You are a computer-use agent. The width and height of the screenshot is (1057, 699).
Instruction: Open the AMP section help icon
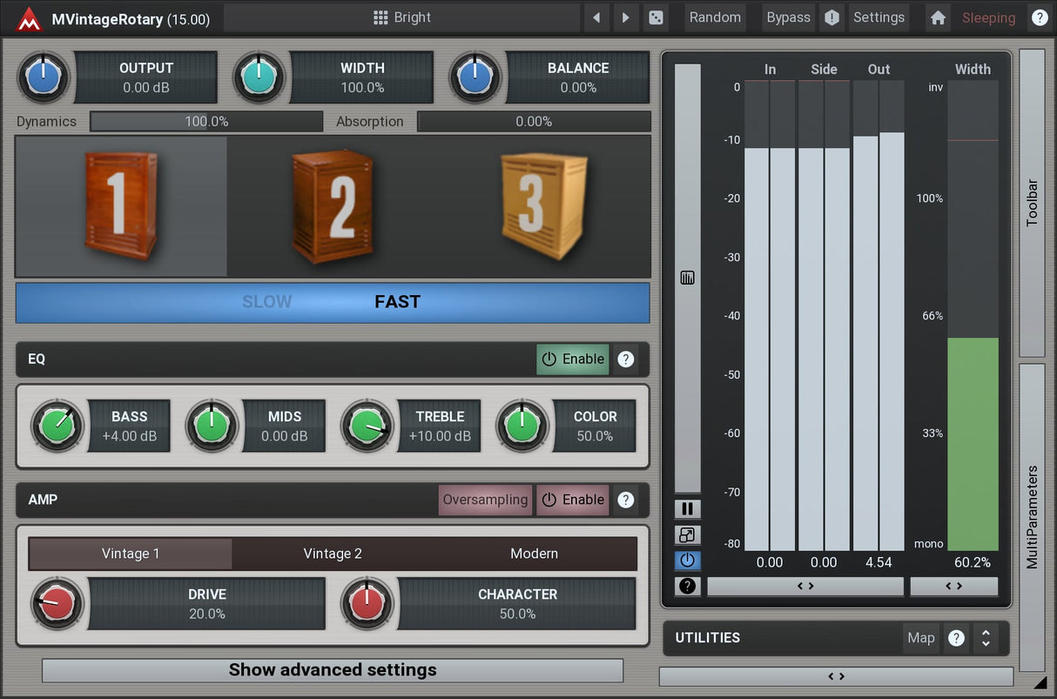tap(625, 500)
